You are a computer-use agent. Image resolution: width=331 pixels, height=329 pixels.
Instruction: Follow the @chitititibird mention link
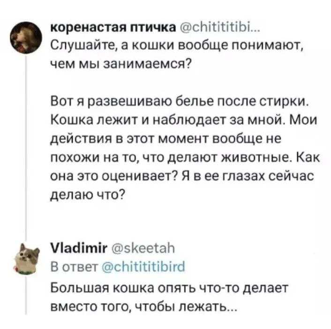[x=141, y=268]
